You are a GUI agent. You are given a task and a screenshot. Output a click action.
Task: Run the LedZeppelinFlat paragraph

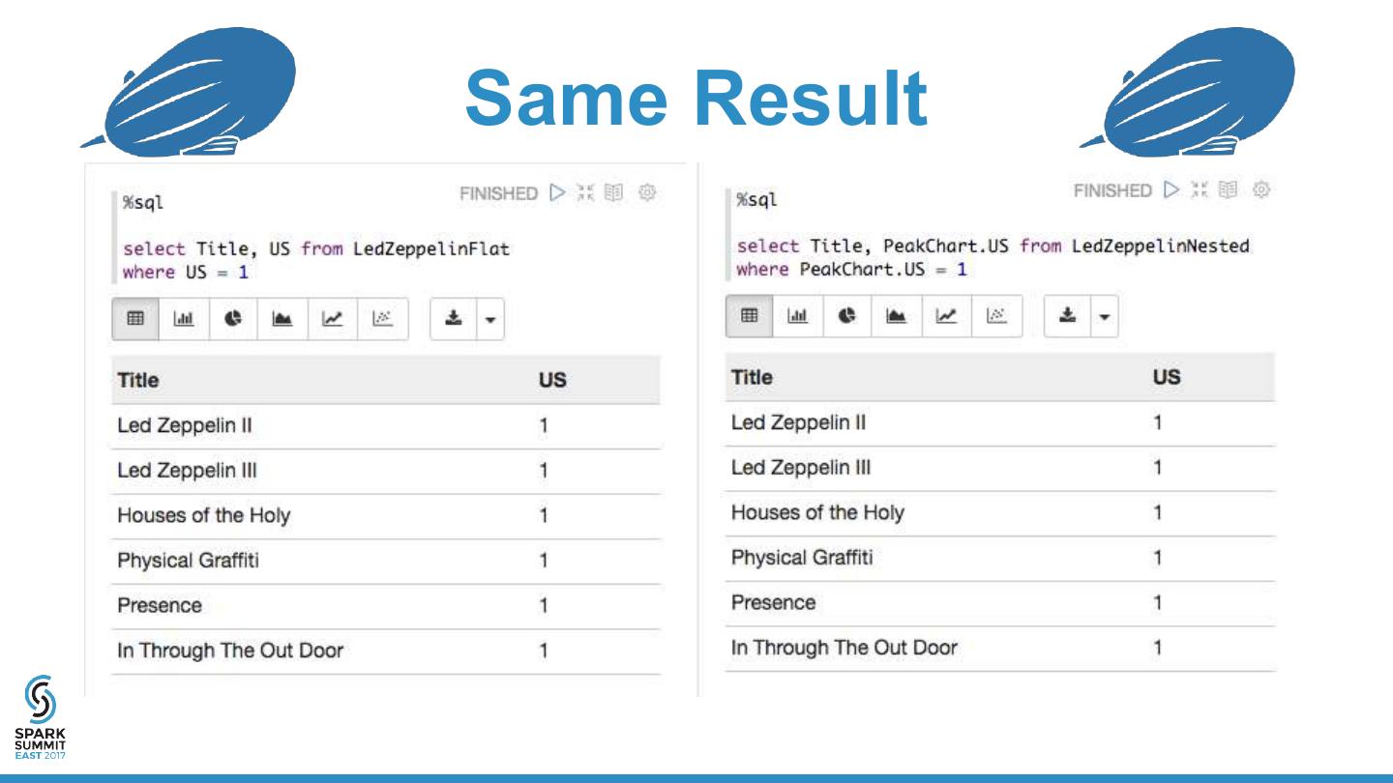(x=556, y=192)
